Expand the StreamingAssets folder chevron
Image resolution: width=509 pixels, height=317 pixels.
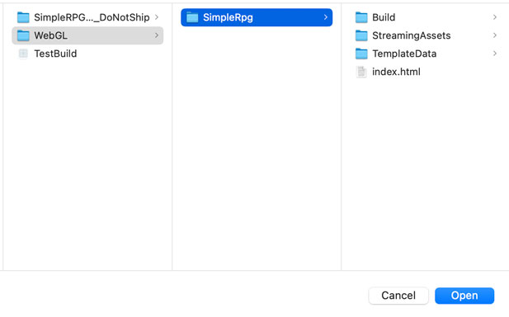pyautogui.click(x=495, y=35)
